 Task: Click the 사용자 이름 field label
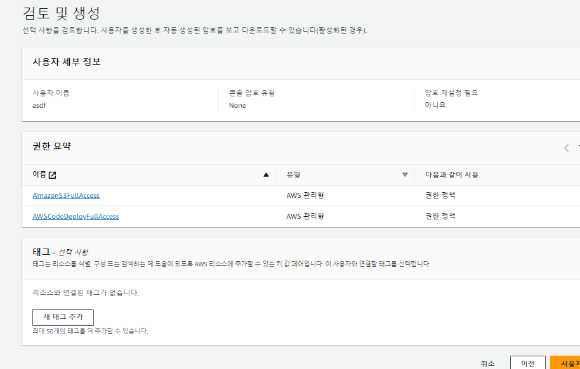[51, 93]
